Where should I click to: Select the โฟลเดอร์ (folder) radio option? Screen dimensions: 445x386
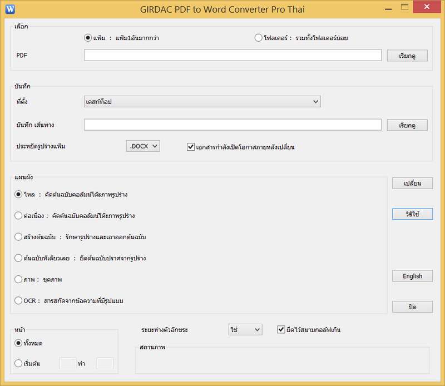coord(258,38)
